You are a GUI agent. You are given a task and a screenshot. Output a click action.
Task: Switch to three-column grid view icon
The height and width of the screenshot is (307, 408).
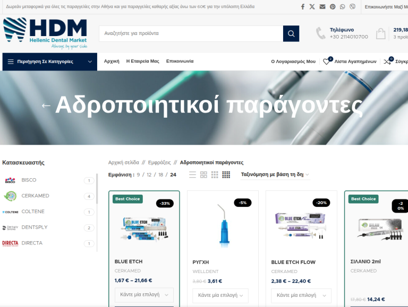tap(215, 174)
